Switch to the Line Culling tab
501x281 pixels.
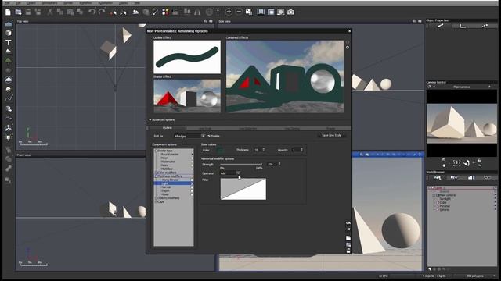[292, 128]
